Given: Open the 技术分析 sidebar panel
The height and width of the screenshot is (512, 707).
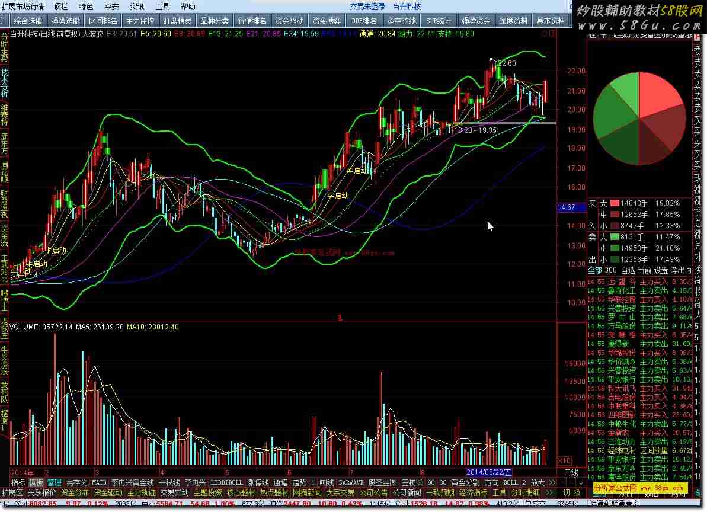Looking at the screenshot, I should (x=5, y=83).
